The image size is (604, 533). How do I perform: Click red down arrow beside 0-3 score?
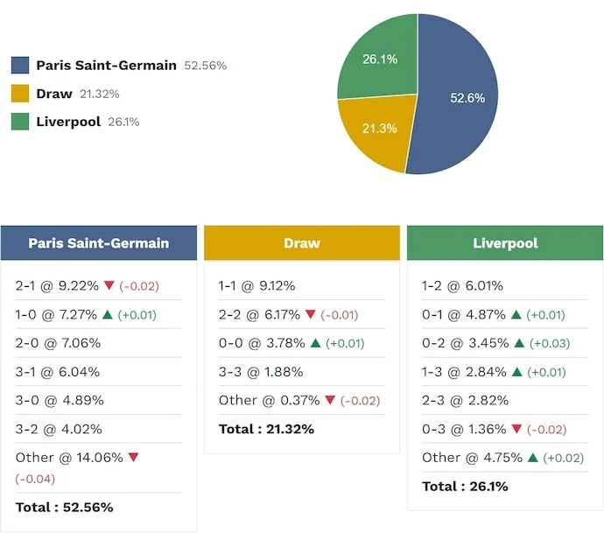tap(516, 429)
